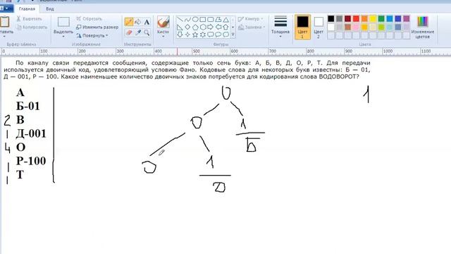The width and height of the screenshot is (451, 254).
Task: Click the Кисти brushes icon
Action: pyautogui.click(x=163, y=22)
